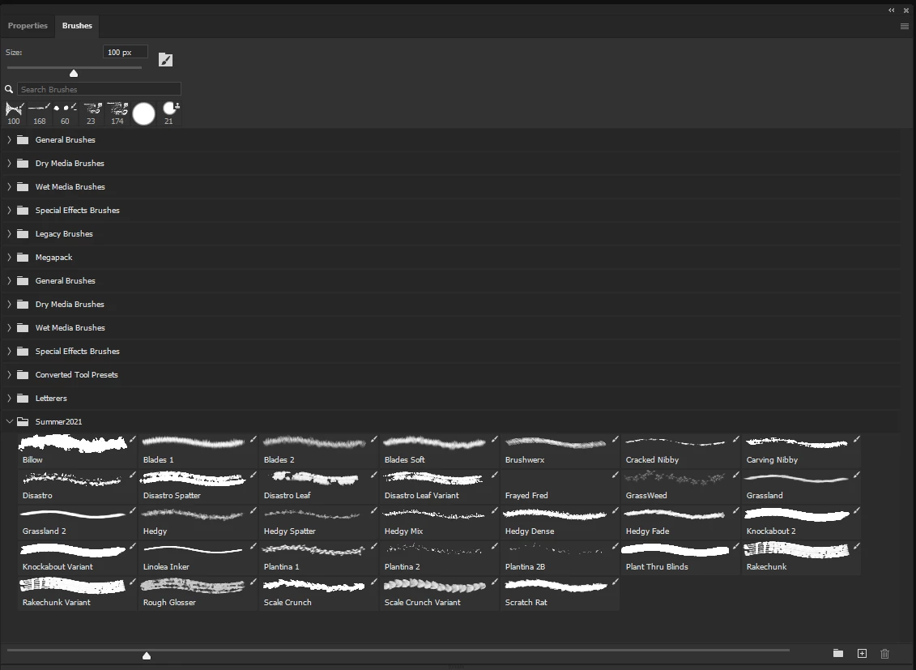Expand the first Dry Media Brushes group
Viewport: 916px width, 670px height.
9,163
